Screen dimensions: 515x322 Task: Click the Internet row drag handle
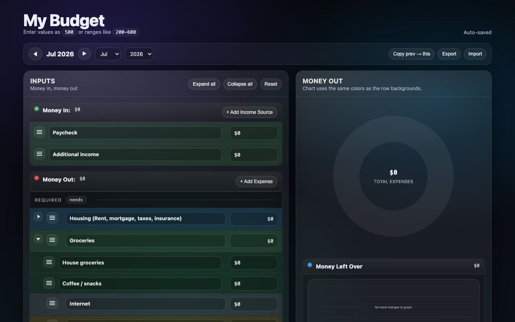pos(52,303)
